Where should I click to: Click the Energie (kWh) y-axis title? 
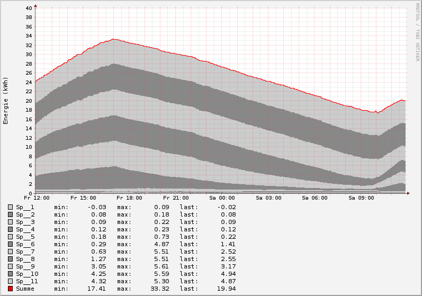pos(6,101)
